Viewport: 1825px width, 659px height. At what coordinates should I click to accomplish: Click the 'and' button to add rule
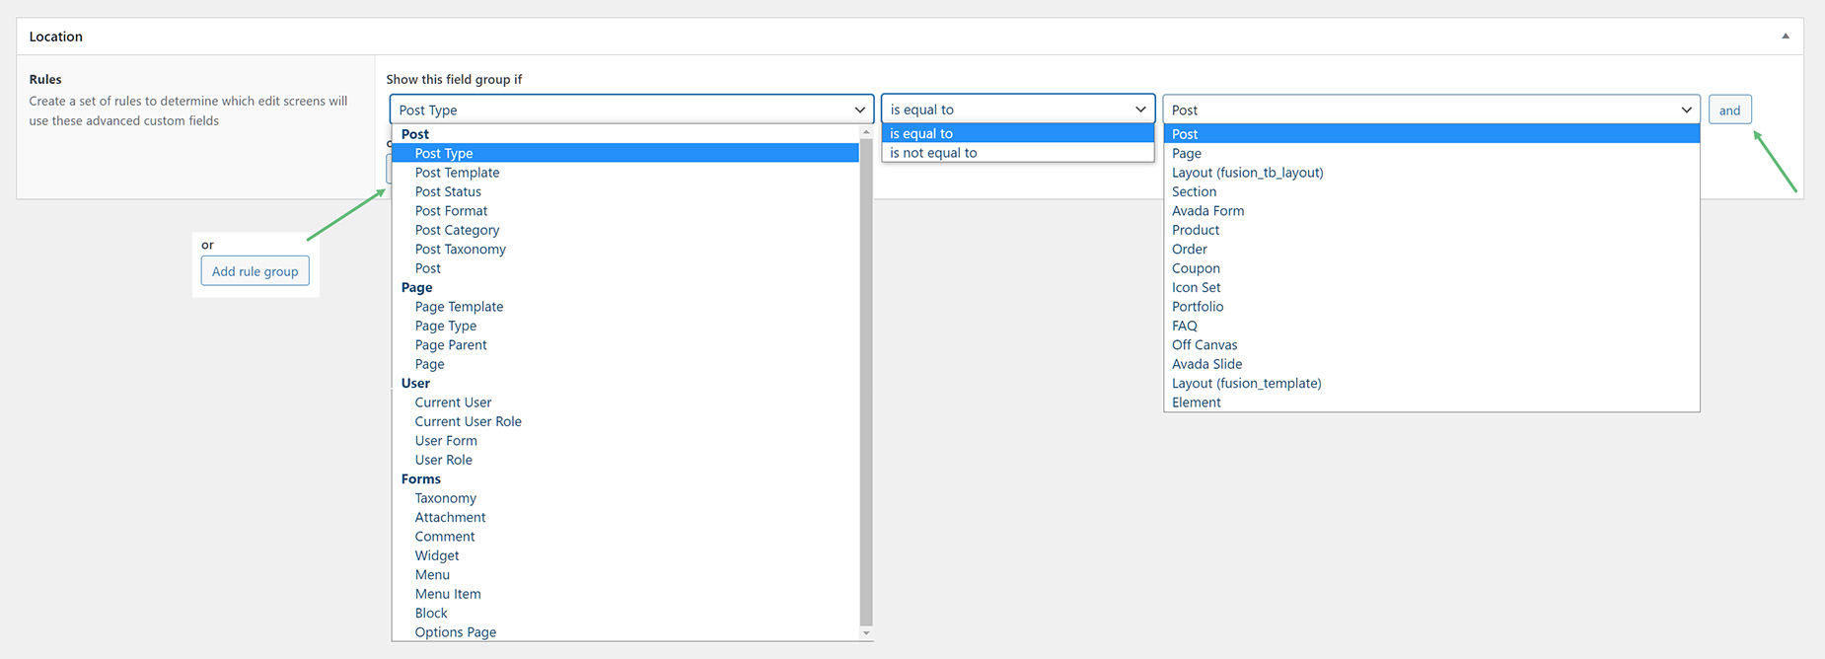[x=1729, y=110]
